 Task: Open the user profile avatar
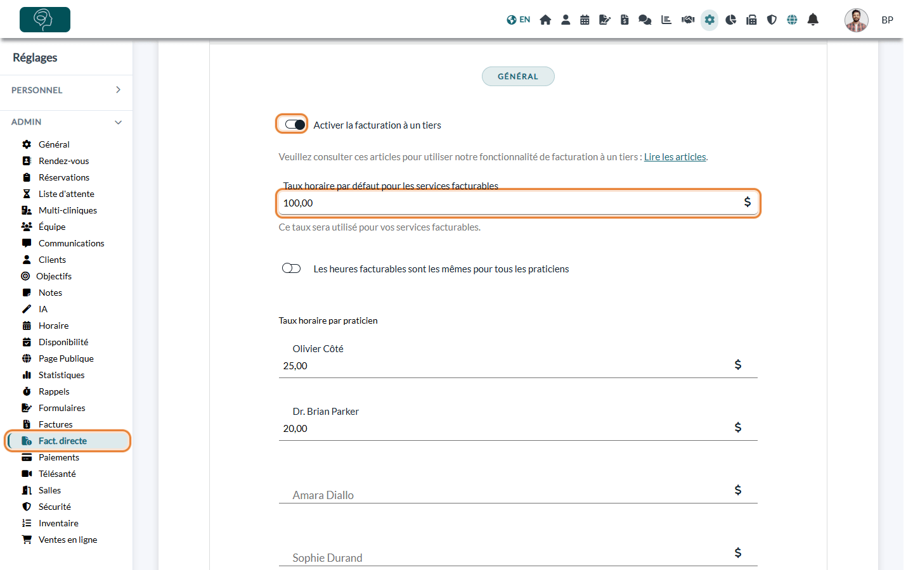click(857, 20)
